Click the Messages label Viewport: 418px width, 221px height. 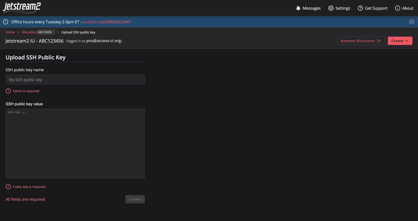pos(312,8)
